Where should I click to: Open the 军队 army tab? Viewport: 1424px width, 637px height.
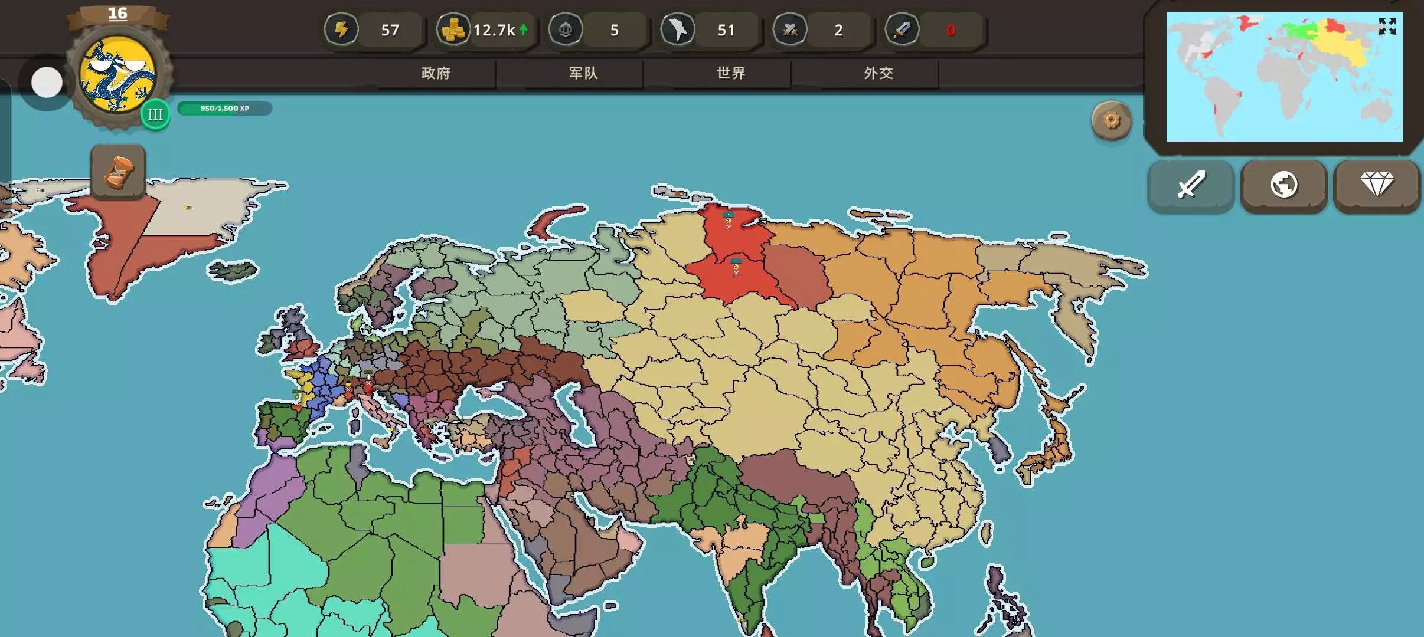pyautogui.click(x=583, y=73)
